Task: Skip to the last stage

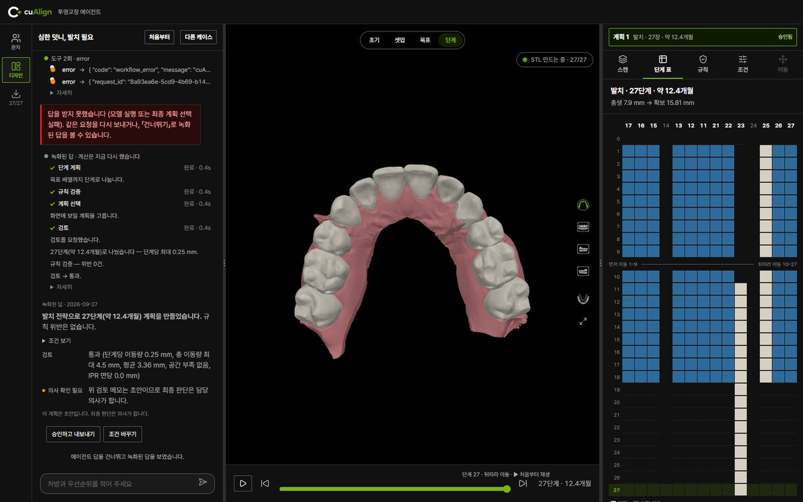Action: pos(523,483)
